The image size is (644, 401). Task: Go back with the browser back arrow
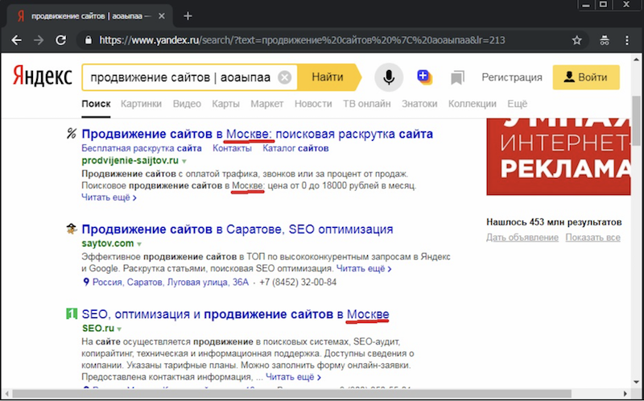pyautogui.click(x=16, y=40)
